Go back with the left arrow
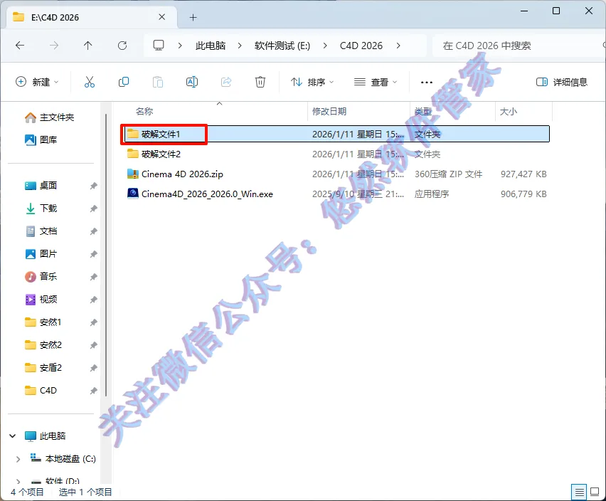Screen dimensions: 606x501 point(20,46)
